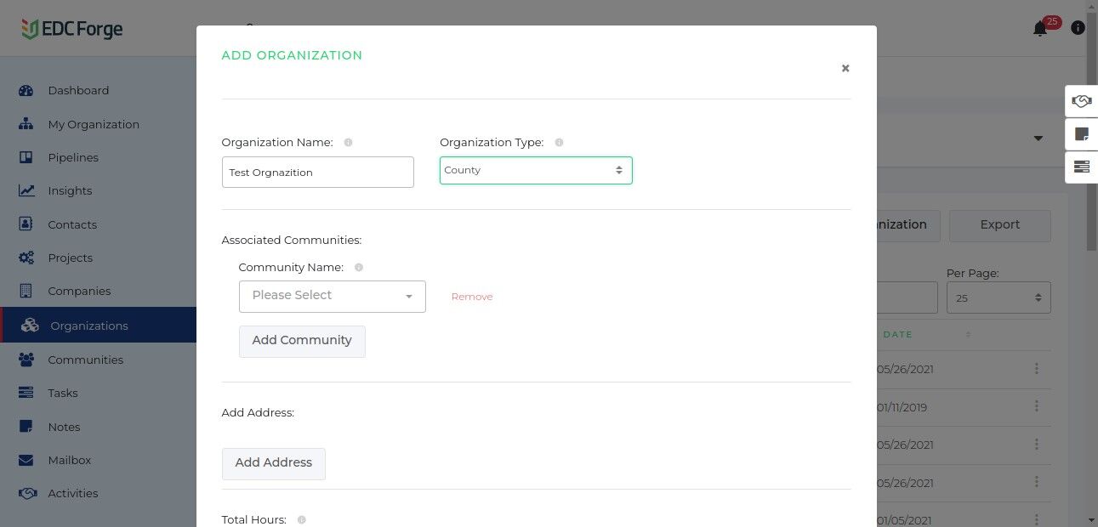
Task: Go to My Organization in sidebar
Action: [94, 124]
